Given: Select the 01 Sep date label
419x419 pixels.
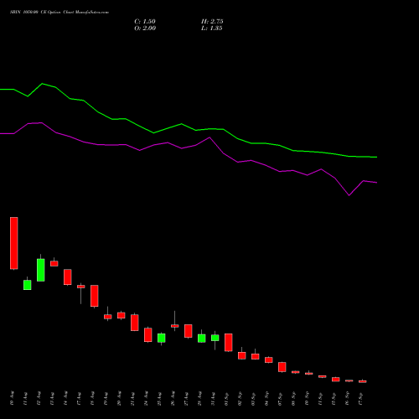Looking at the screenshot, I should click(226, 398).
